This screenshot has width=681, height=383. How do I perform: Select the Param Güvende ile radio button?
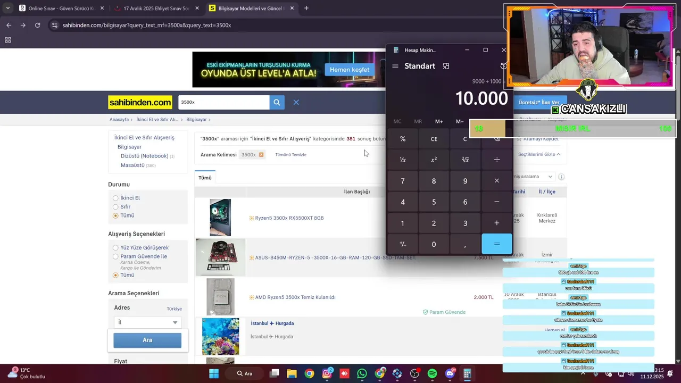[115, 256]
